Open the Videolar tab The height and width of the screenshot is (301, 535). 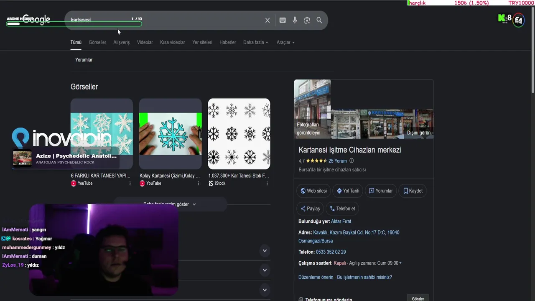tap(145, 42)
